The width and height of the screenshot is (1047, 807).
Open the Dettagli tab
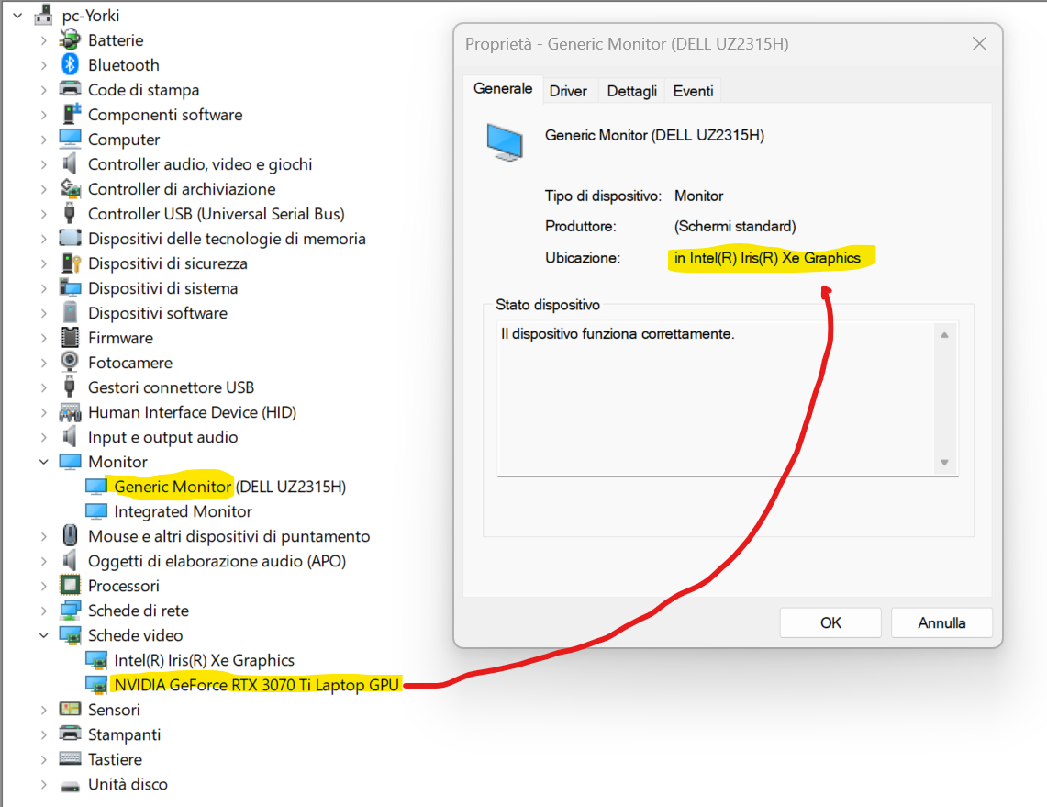point(631,90)
